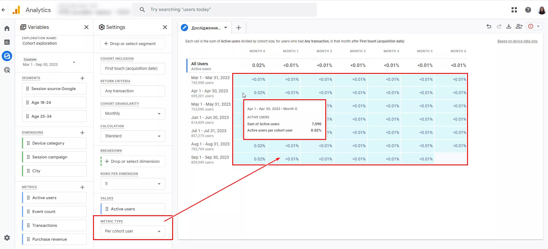The width and height of the screenshot is (548, 249).
Task: Select the Event count metric
Action: tap(54, 211)
